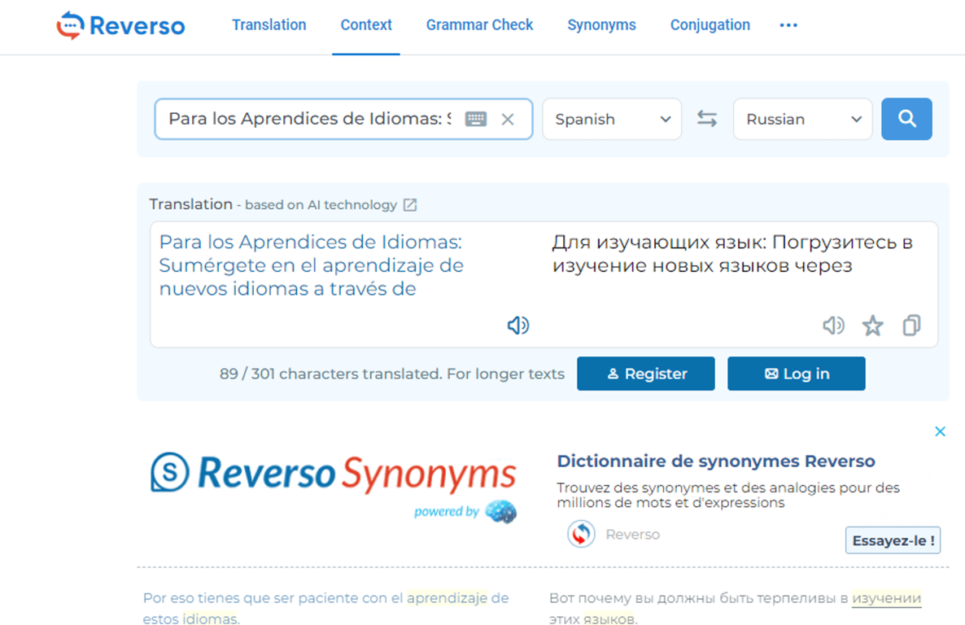Open the virtual keyboard icon
The width and height of the screenshot is (965, 625).
coord(476,119)
